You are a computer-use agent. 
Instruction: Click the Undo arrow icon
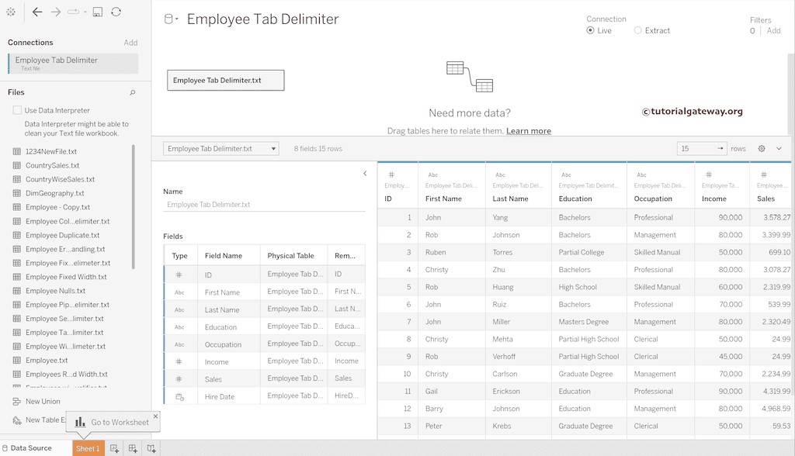pyautogui.click(x=37, y=12)
